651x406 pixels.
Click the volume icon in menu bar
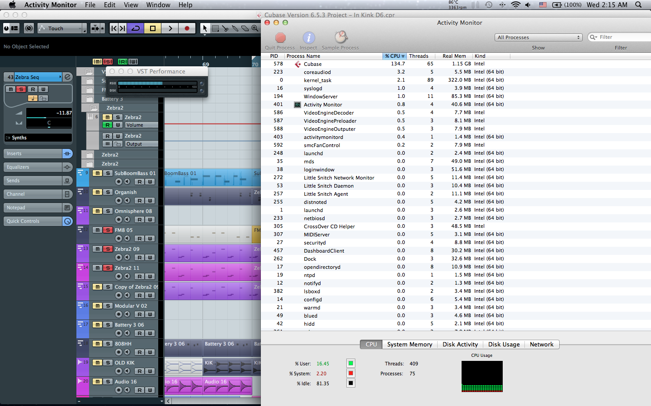coord(528,5)
